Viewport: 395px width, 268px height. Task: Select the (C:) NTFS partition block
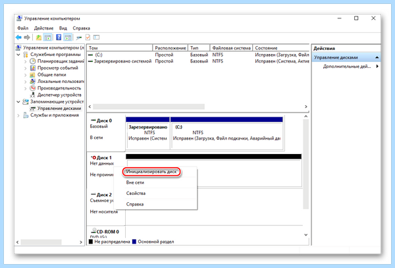point(226,134)
